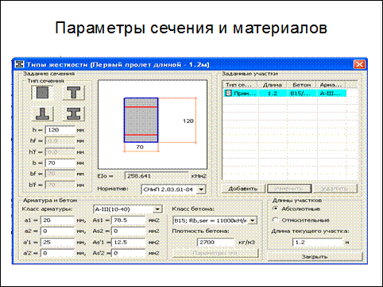
Task: Click the disabled Удалить button
Action: [x=335, y=189]
